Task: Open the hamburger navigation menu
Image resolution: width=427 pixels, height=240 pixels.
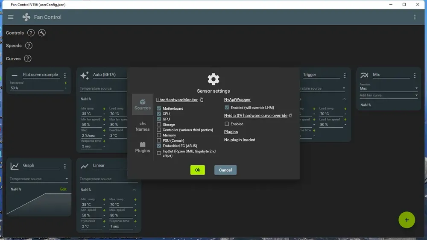Action: (11, 17)
